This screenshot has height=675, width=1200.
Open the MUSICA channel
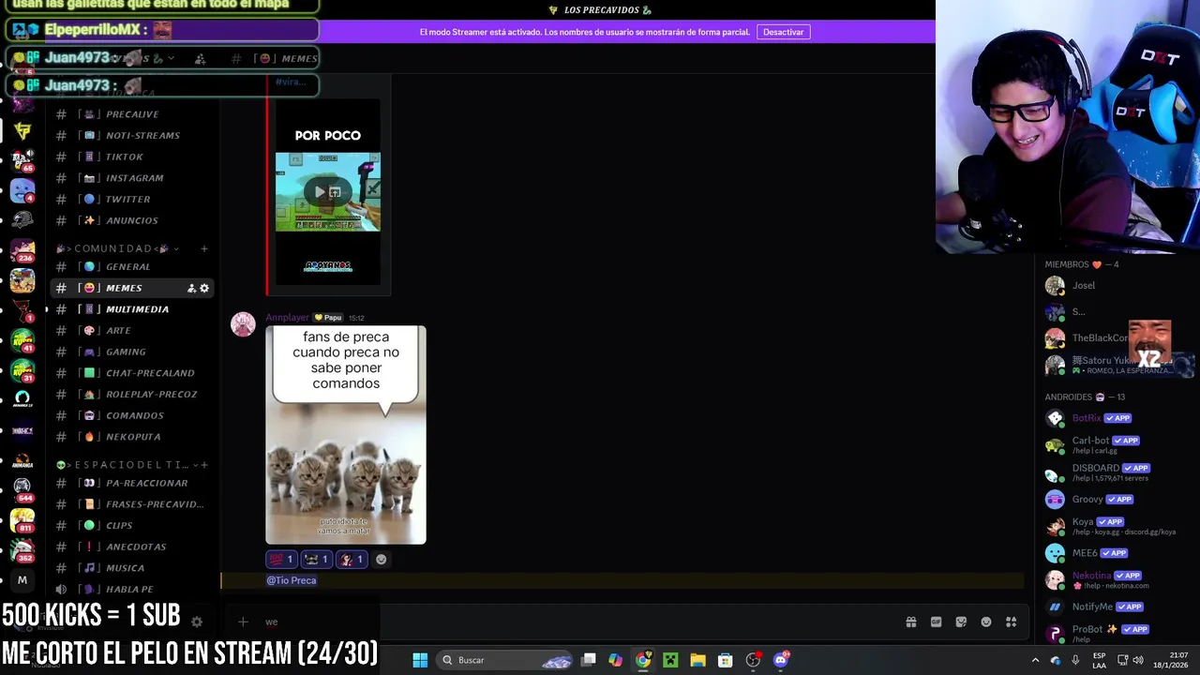(132, 568)
